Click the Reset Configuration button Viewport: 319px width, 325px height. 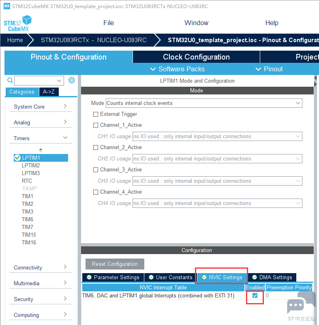pos(115,264)
